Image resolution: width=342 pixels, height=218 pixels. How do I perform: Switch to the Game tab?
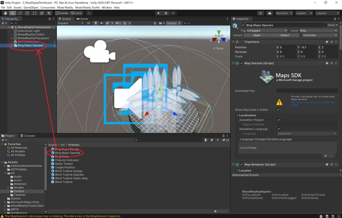point(82,19)
